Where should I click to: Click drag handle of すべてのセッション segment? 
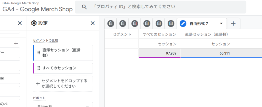[39, 68]
